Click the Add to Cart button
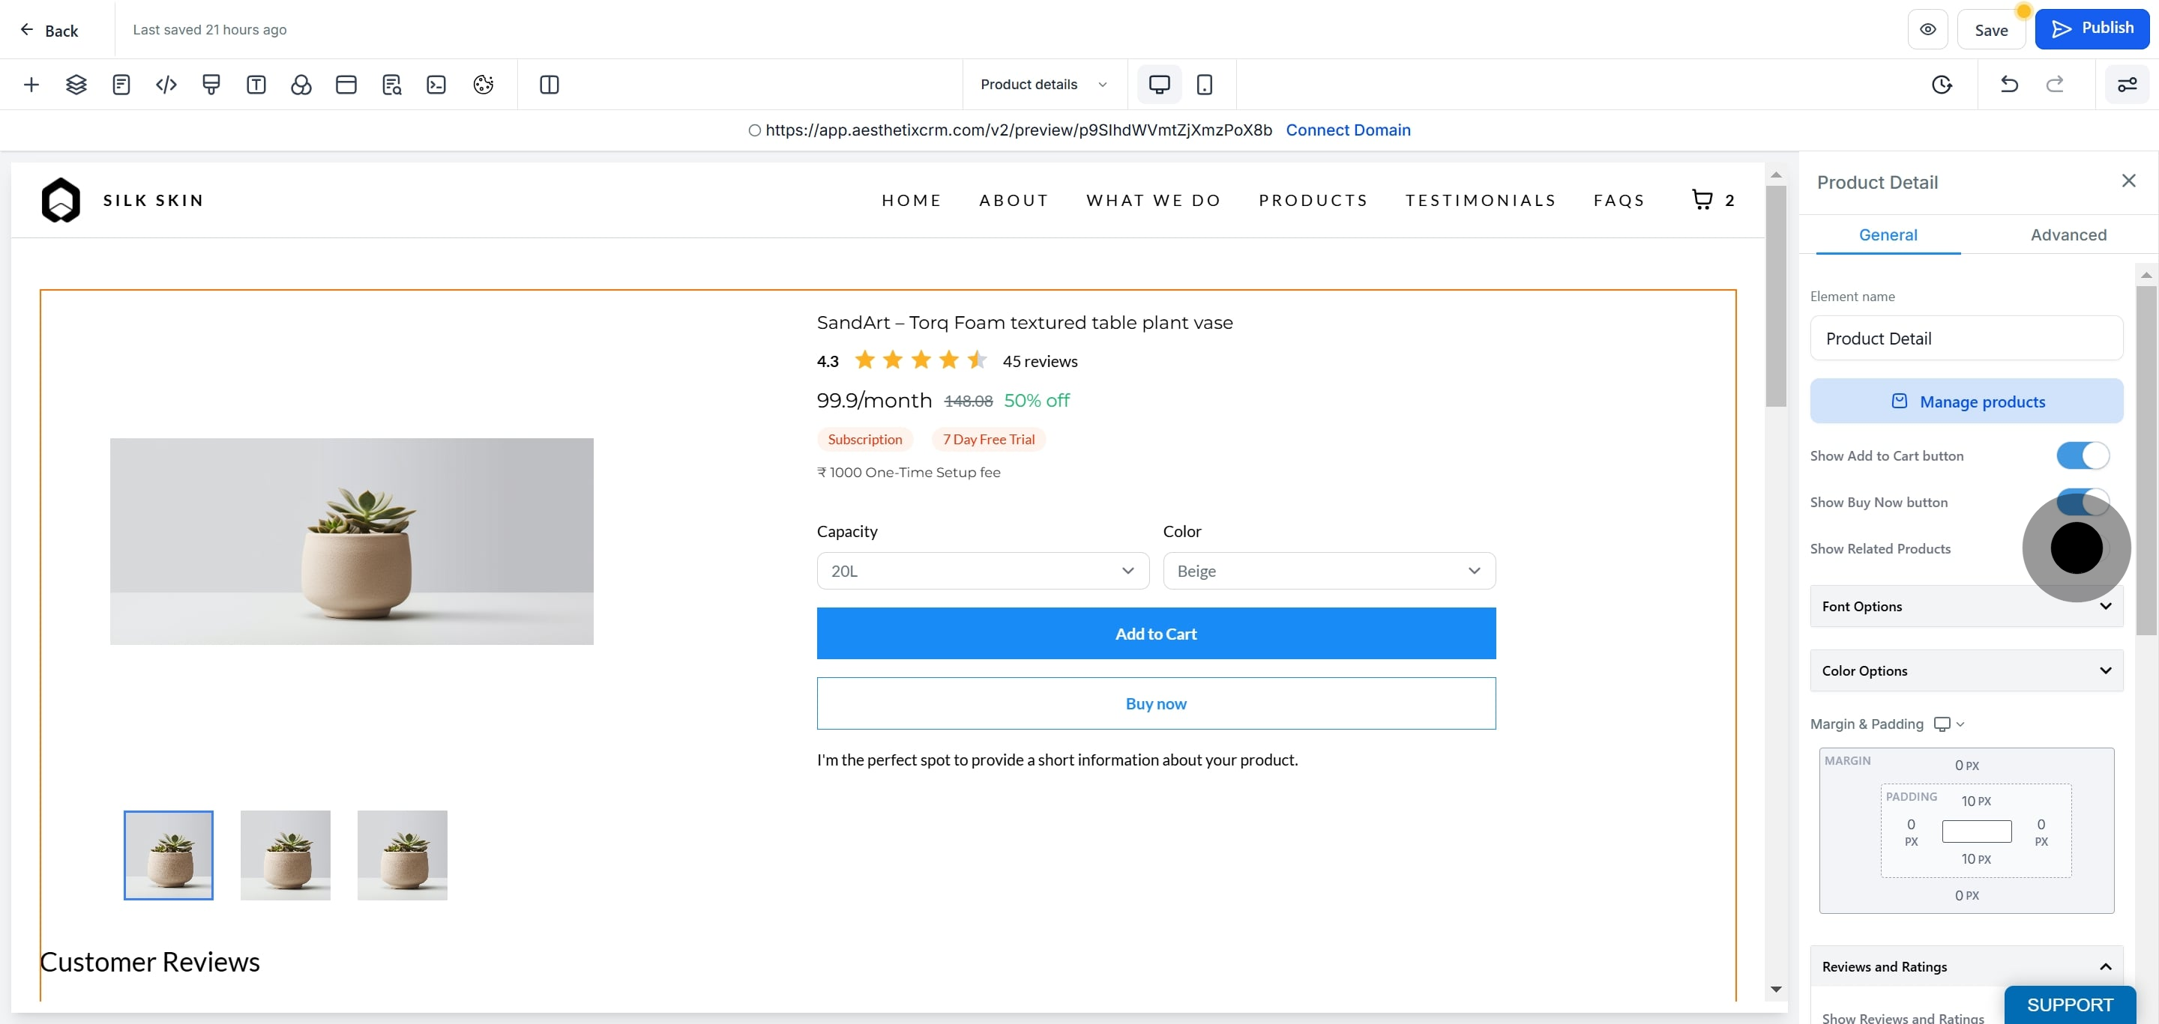This screenshot has width=2159, height=1024. 1156,634
